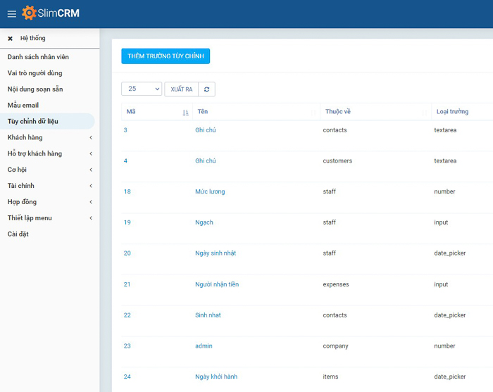Click the ID link 4
The height and width of the screenshot is (392, 493).
click(x=125, y=161)
